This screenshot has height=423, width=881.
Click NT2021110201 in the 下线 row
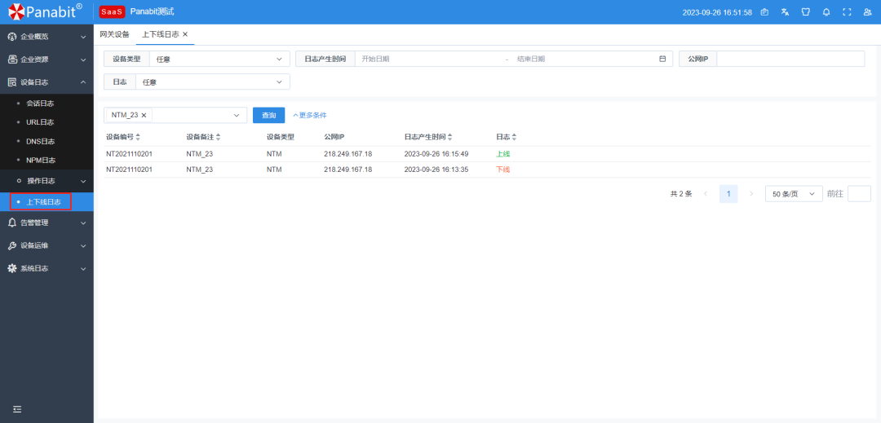(x=129, y=170)
